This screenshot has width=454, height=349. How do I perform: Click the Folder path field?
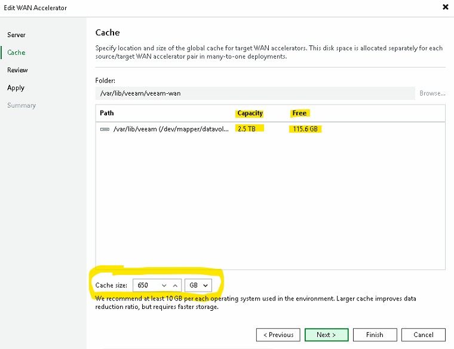click(255, 93)
